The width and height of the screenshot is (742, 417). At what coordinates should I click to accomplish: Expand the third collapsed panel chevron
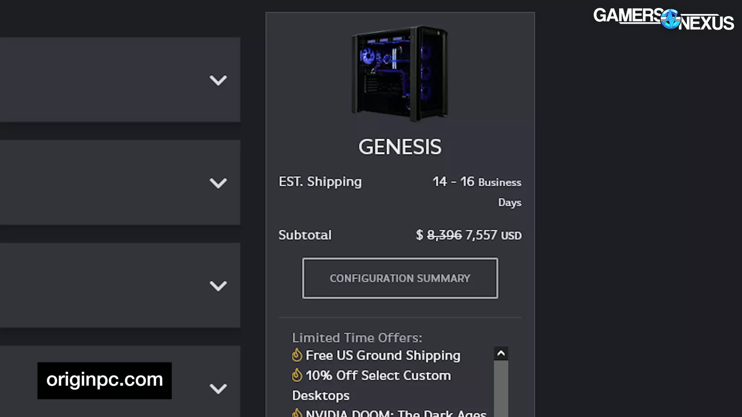(218, 286)
